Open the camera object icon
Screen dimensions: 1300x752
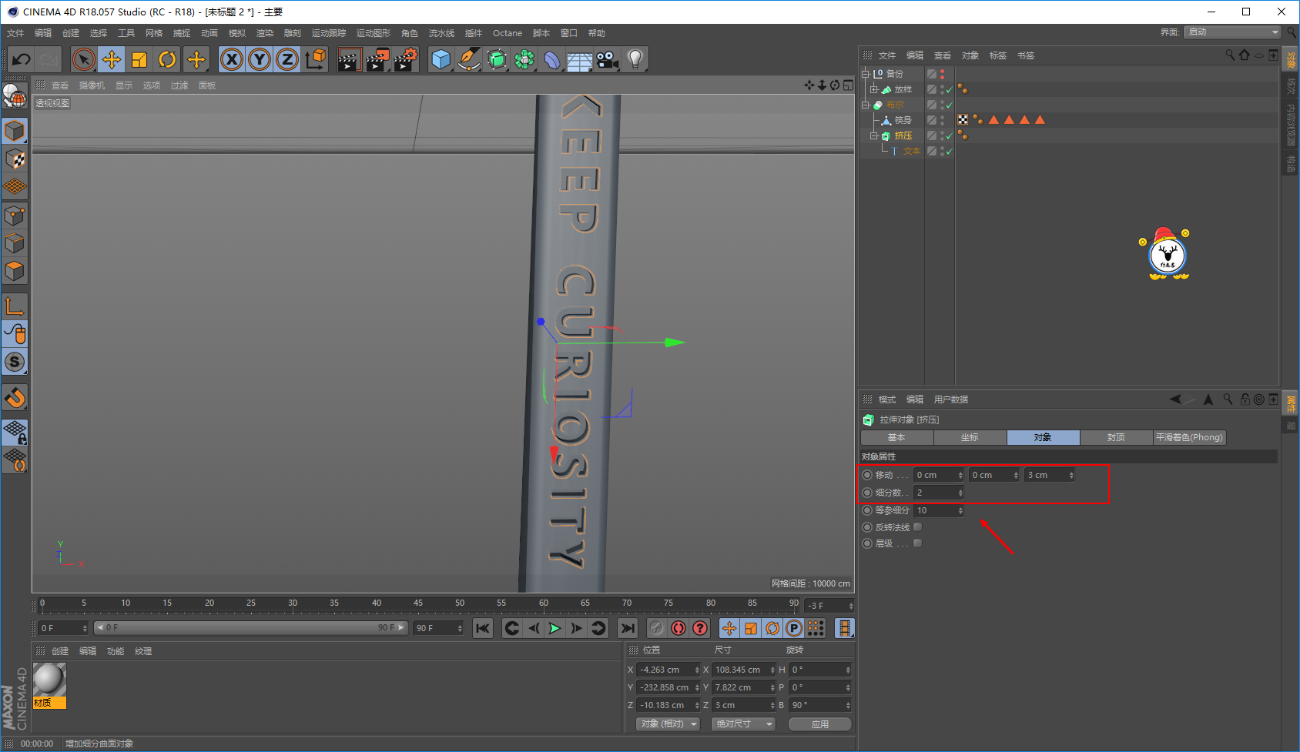pos(607,59)
